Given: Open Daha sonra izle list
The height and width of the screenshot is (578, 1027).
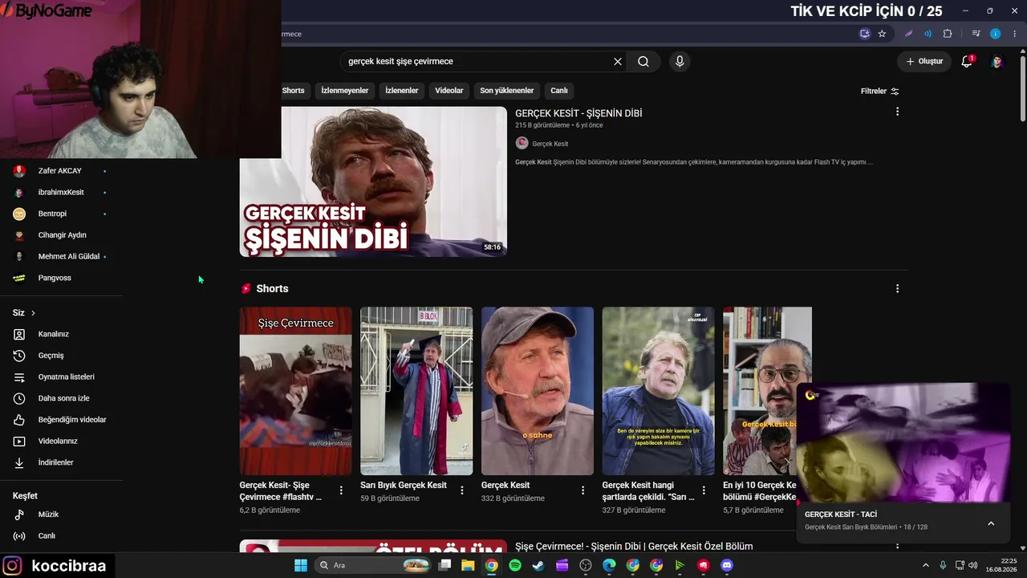Looking at the screenshot, I should point(62,398).
